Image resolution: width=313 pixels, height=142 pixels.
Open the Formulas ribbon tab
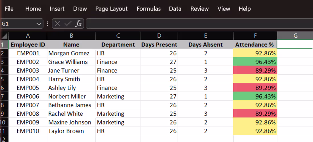pyautogui.click(x=149, y=9)
